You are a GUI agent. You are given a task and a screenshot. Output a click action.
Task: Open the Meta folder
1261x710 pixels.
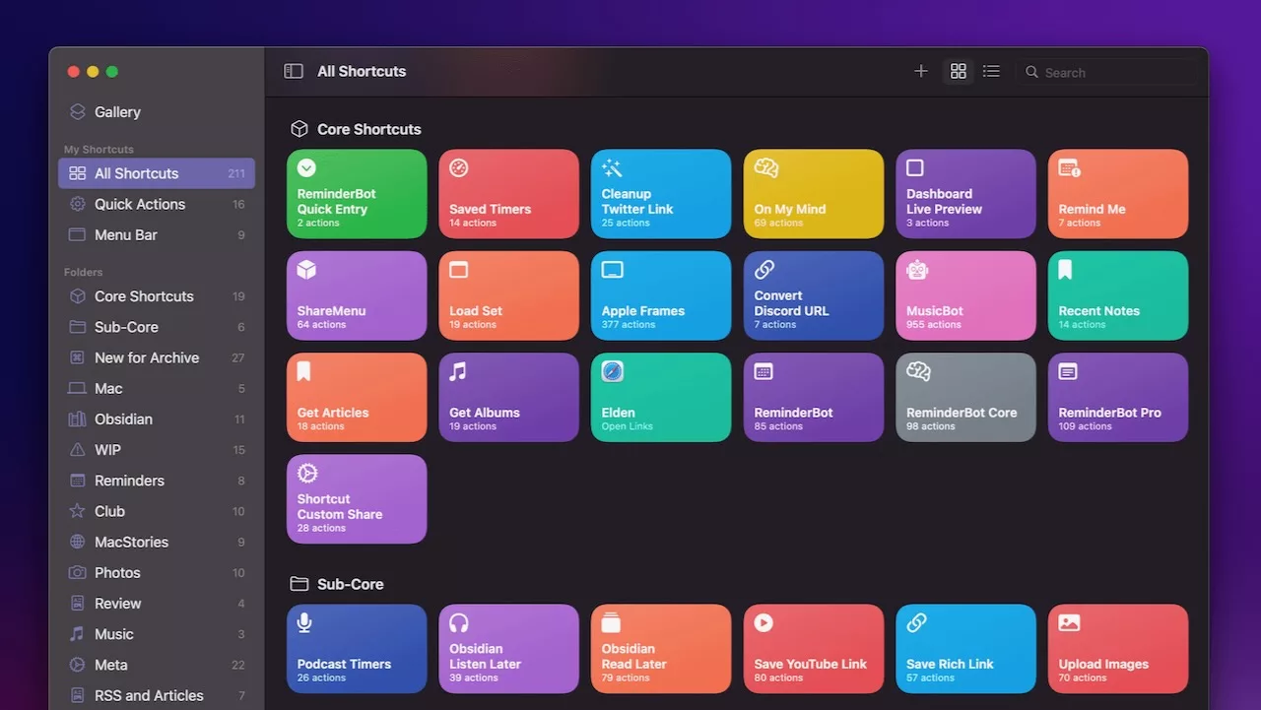pyautogui.click(x=157, y=665)
